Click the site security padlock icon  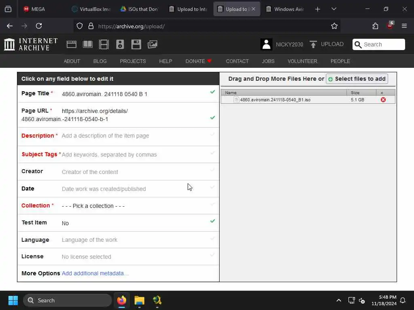91,26
